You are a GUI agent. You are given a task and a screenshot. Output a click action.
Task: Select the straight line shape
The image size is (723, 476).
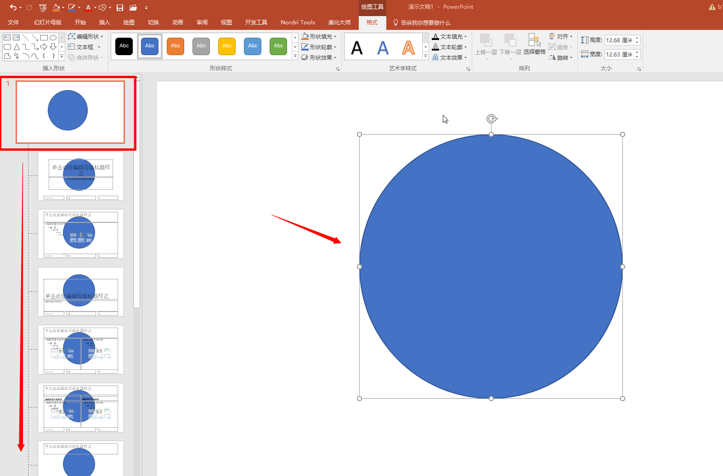pyautogui.click(x=26, y=38)
